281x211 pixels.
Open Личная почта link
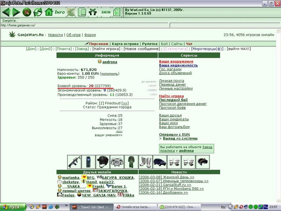[172, 81]
